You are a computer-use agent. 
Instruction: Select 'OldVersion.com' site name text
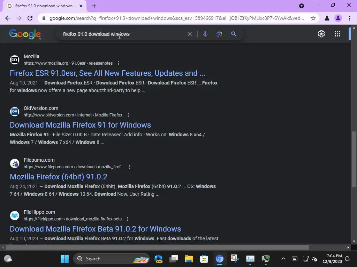click(41, 108)
